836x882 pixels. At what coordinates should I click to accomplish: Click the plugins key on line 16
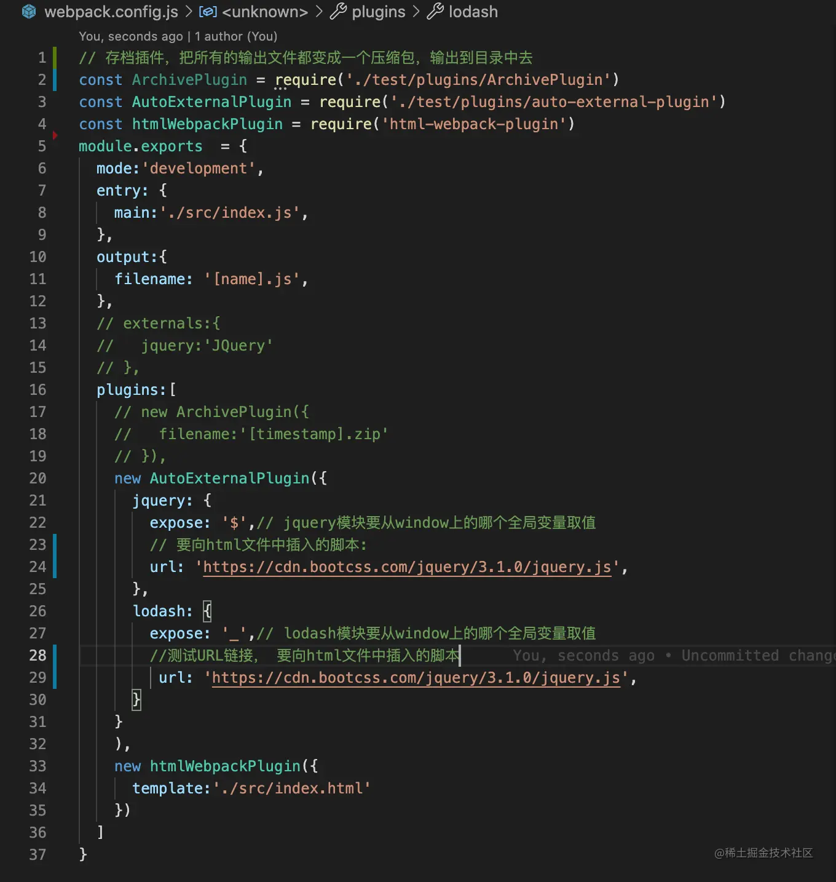127,390
